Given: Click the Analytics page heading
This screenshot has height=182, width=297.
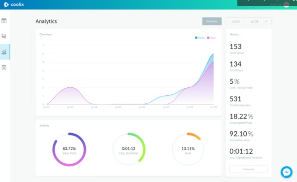Looking at the screenshot, I should click(46, 21).
